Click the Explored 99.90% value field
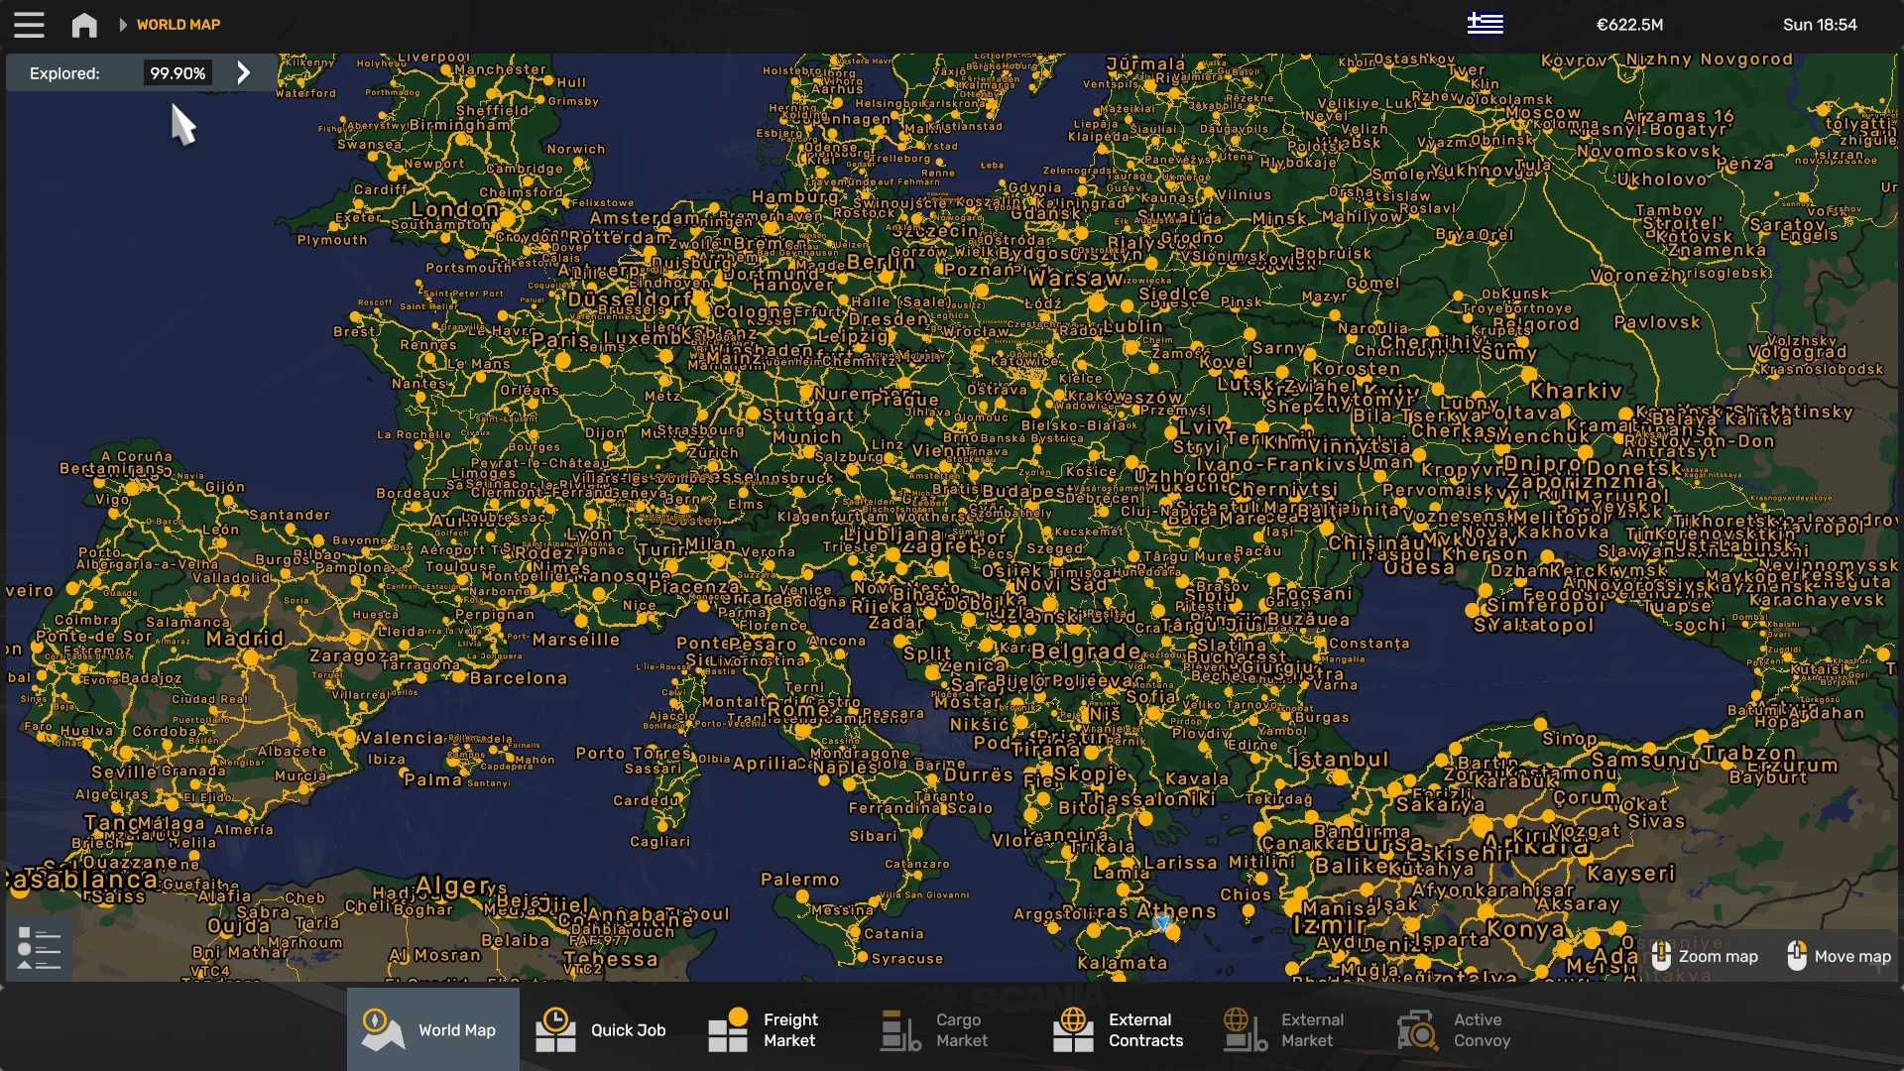The width and height of the screenshot is (1904, 1071). point(178,73)
